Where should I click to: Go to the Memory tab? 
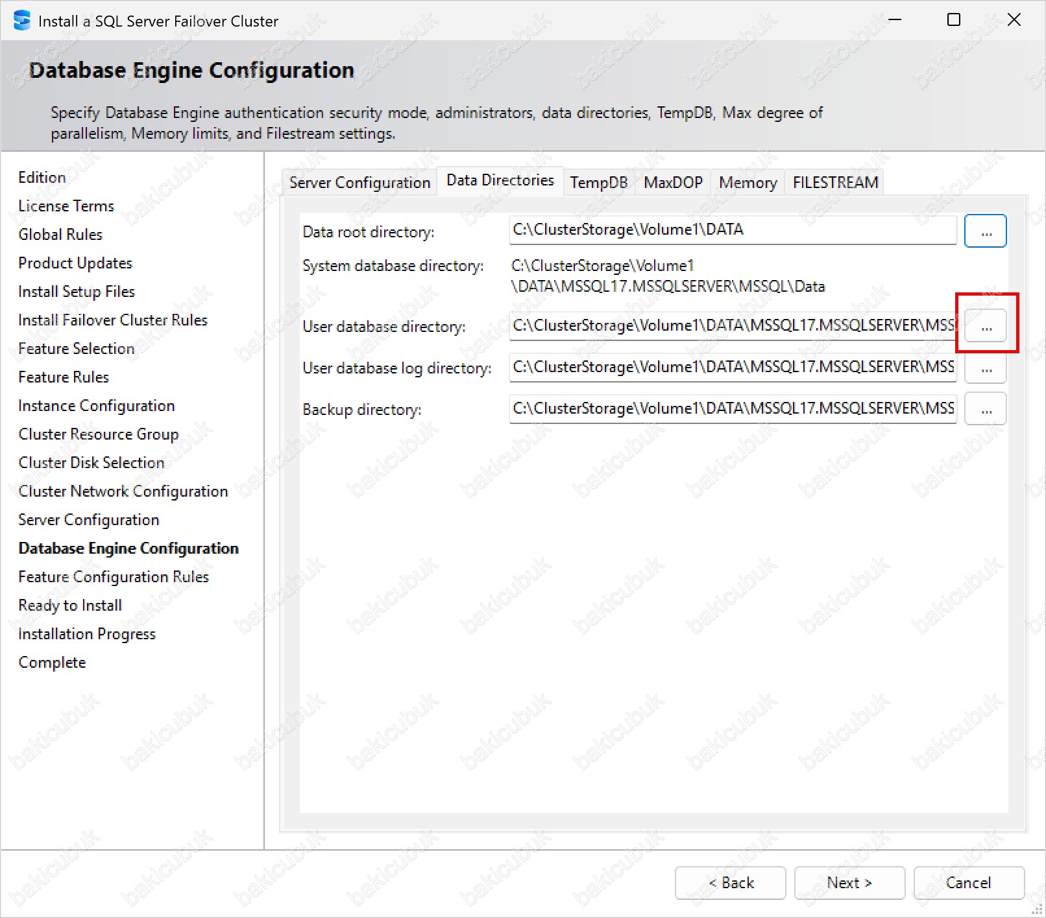748,183
